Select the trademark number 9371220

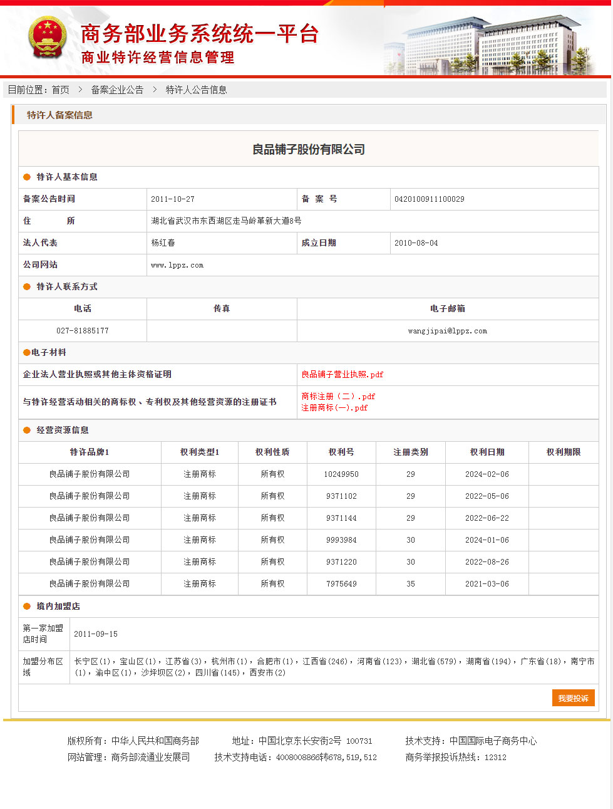click(x=341, y=562)
